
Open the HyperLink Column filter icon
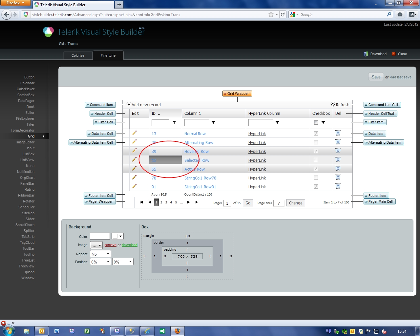point(277,123)
